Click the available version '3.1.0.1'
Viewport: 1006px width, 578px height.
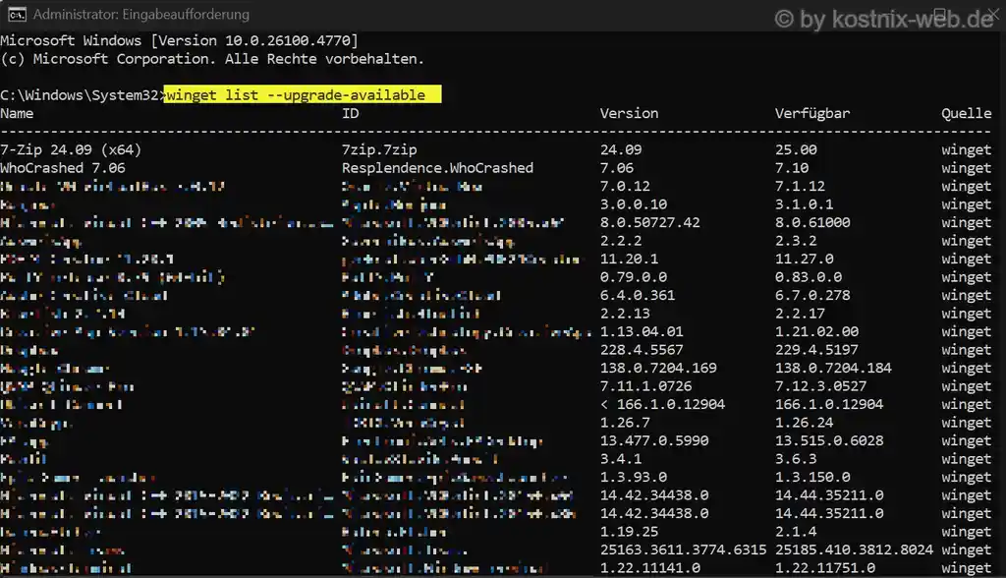coord(804,204)
